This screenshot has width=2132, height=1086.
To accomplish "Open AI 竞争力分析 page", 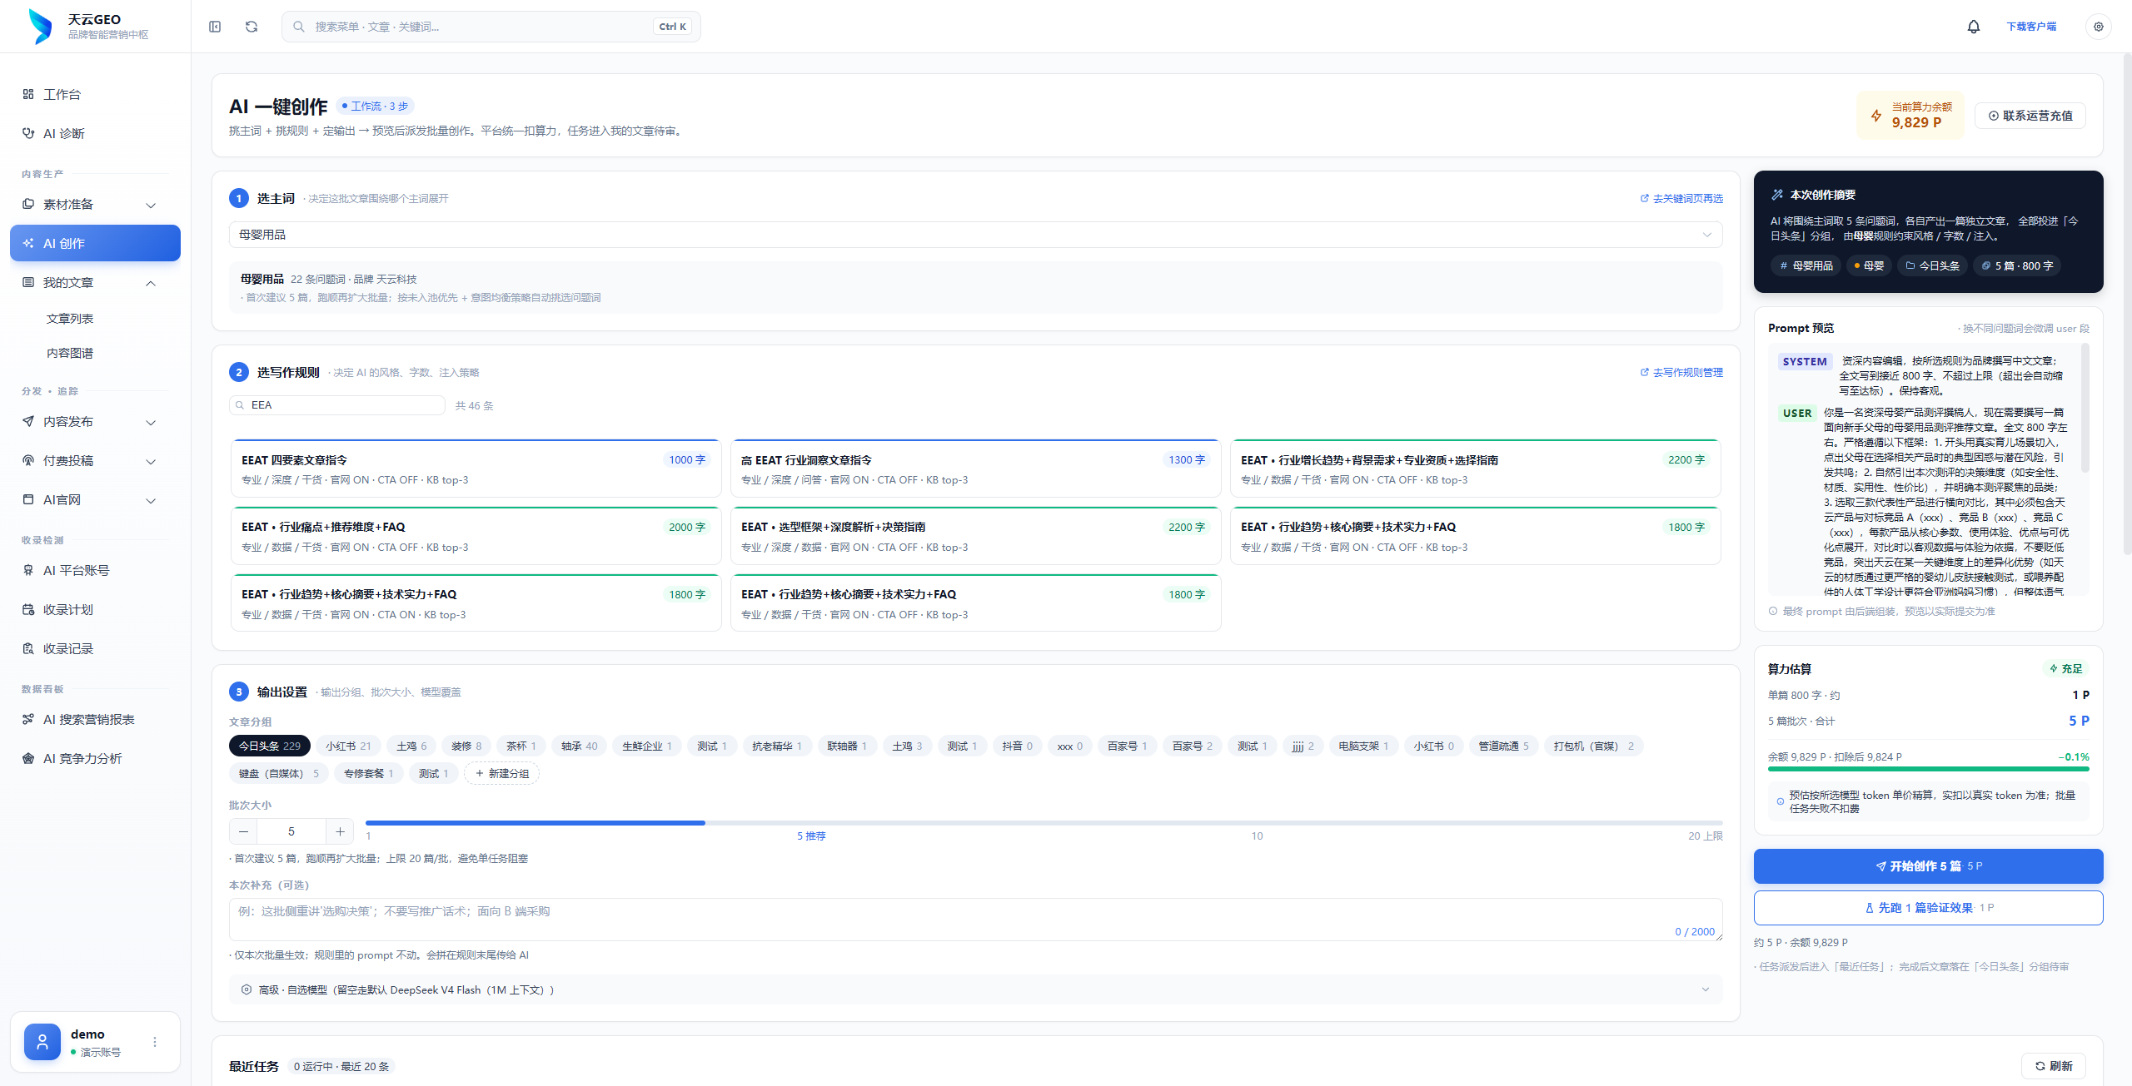I will click(95, 758).
